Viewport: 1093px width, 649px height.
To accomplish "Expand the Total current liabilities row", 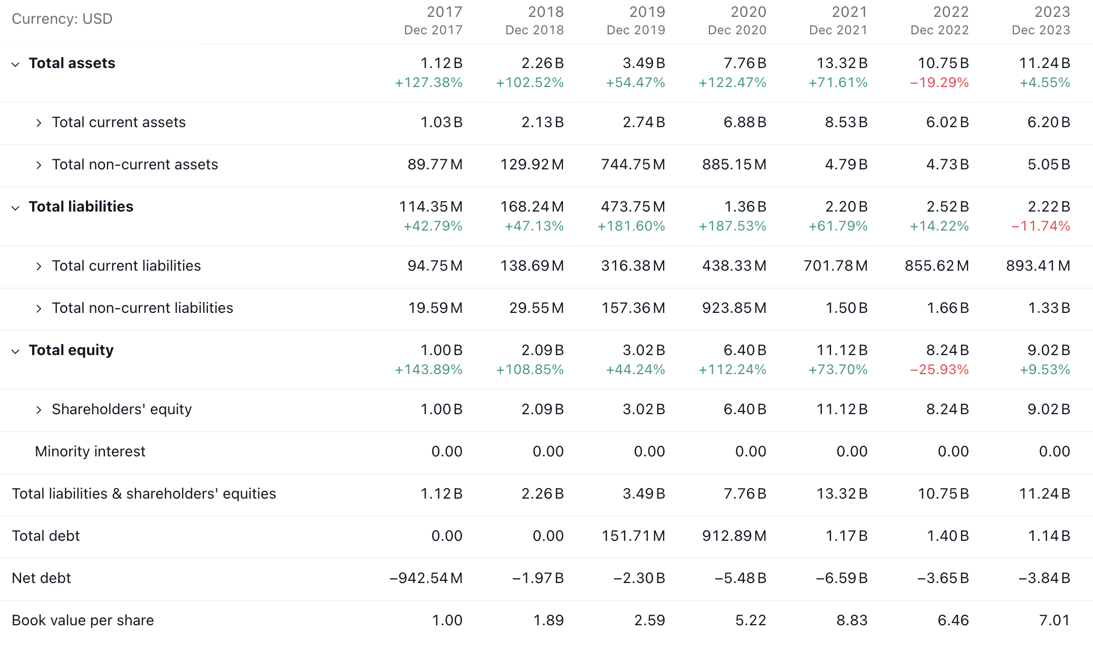I will (x=39, y=266).
